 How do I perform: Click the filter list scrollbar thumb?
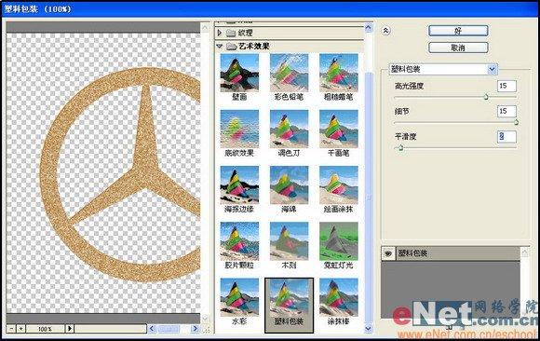point(368,198)
